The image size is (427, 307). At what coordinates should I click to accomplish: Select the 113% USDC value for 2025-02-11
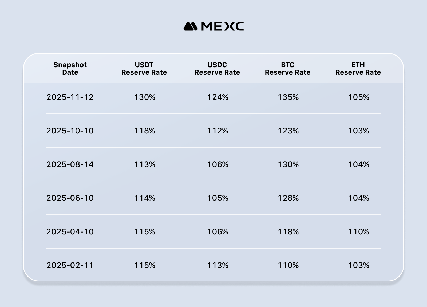click(218, 265)
